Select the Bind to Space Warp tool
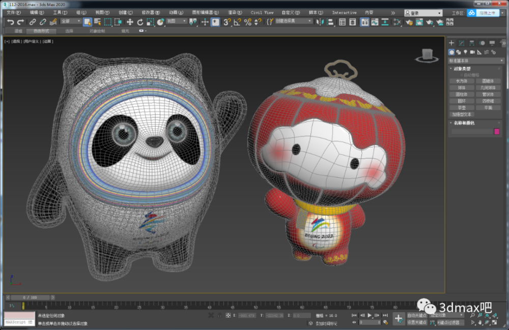The image size is (509, 330). 53,22
